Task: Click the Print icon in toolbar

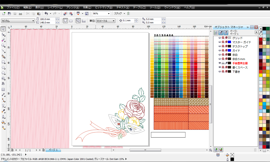Action: 20,13
